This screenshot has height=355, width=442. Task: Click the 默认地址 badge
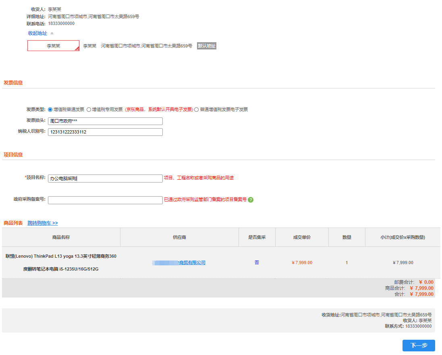pos(207,46)
